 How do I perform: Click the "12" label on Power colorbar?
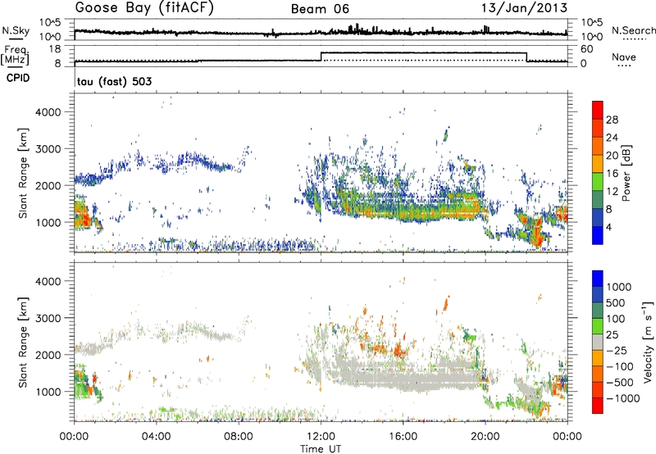click(612, 192)
